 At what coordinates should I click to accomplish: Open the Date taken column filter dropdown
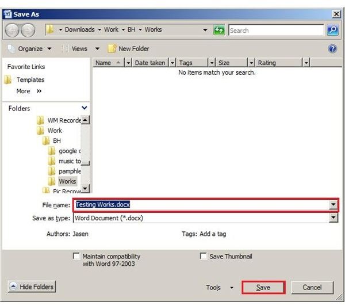coord(172,63)
